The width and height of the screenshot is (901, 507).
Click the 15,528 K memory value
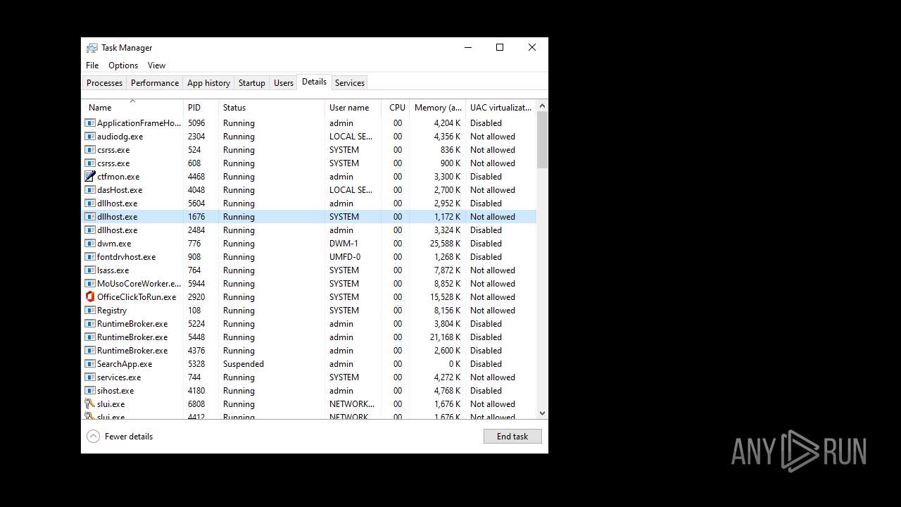point(445,297)
